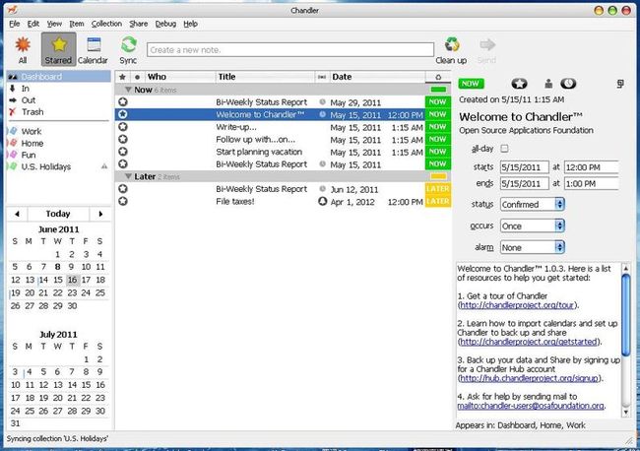
Task: Open the Debug menu
Action: click(x=165, y=24)
